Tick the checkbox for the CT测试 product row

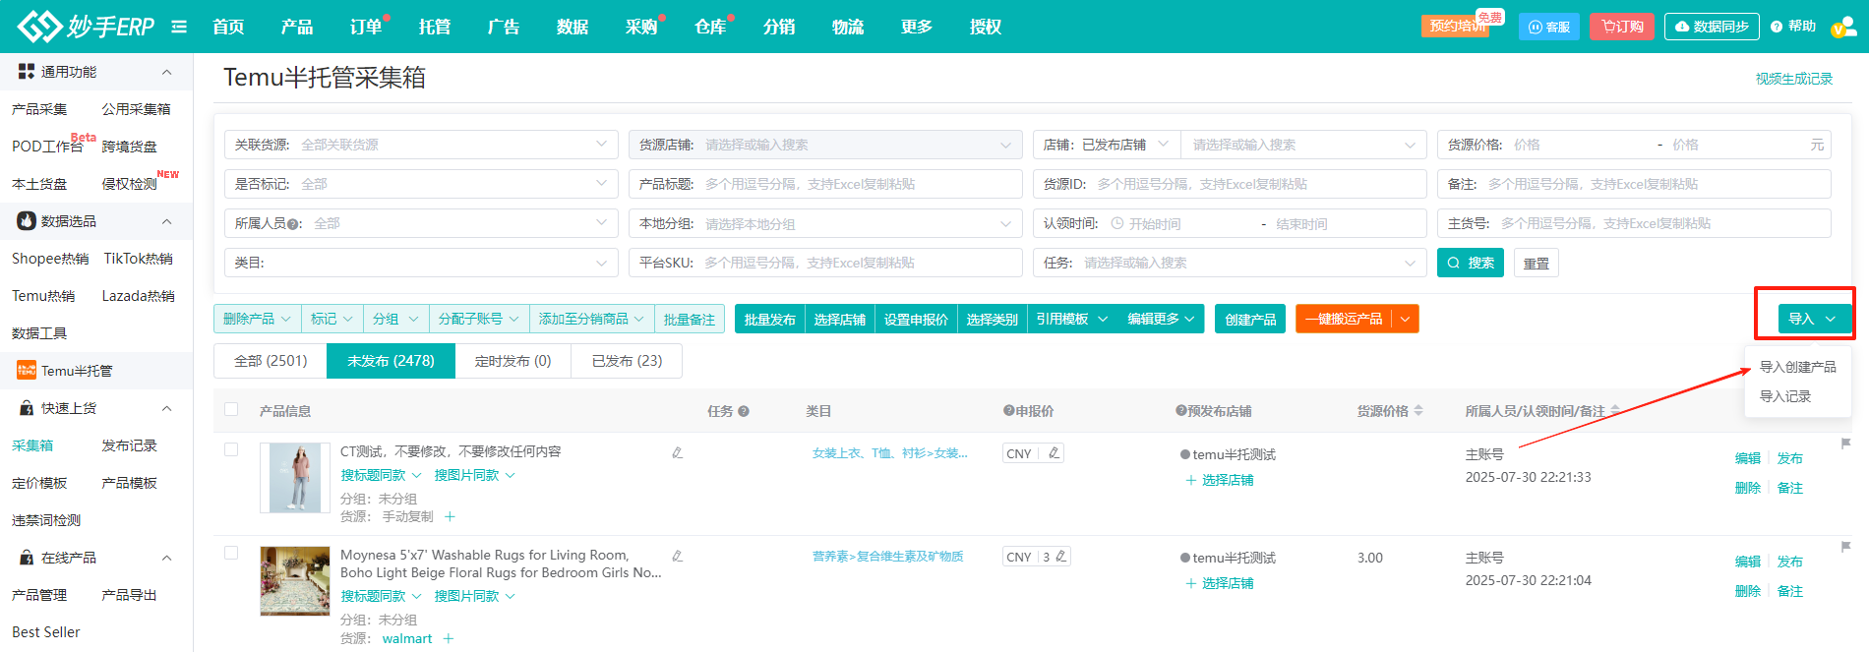[x=231, y=449]
